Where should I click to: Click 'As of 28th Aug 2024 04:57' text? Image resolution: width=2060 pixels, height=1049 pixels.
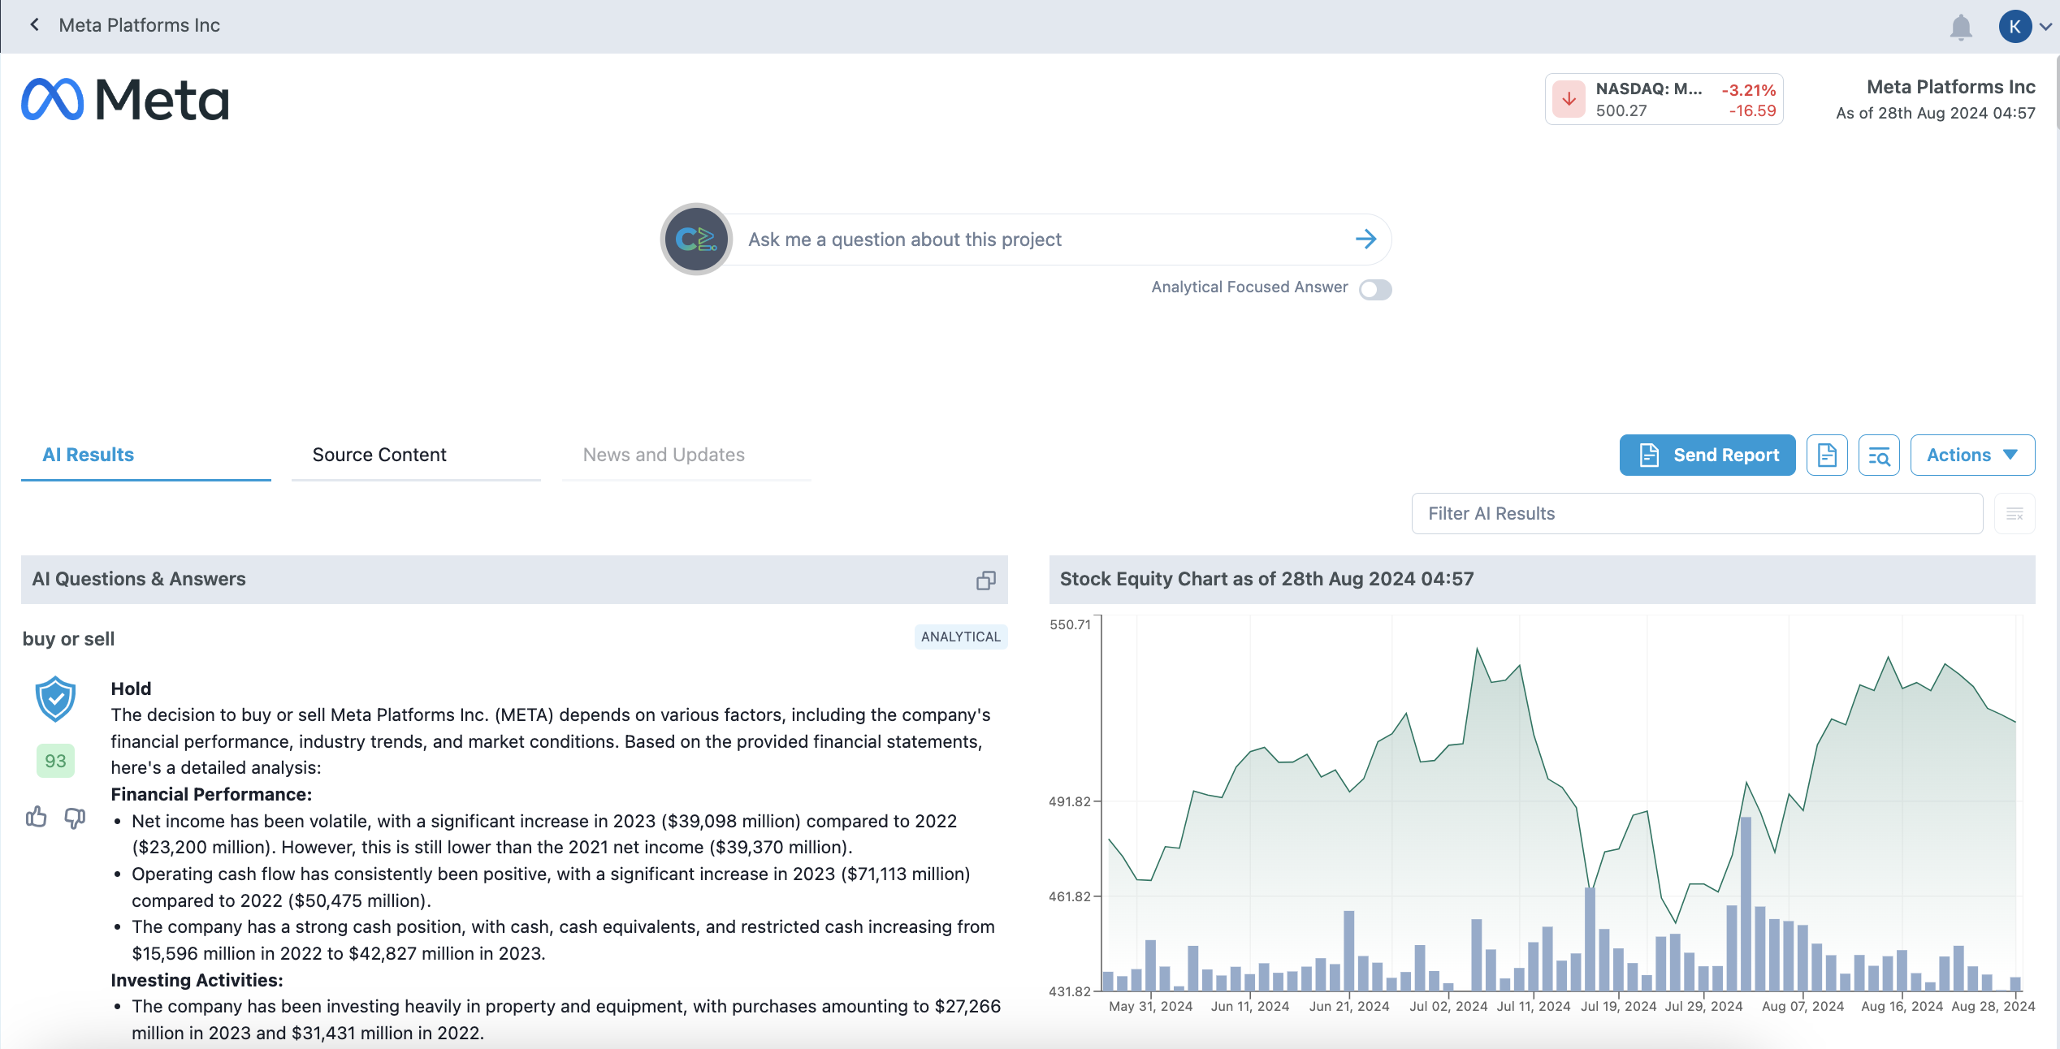[1935, 113]
